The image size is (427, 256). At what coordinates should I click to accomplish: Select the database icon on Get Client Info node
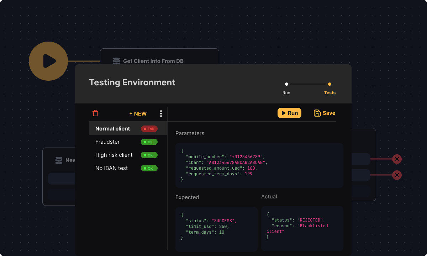[x=116, y=61]
